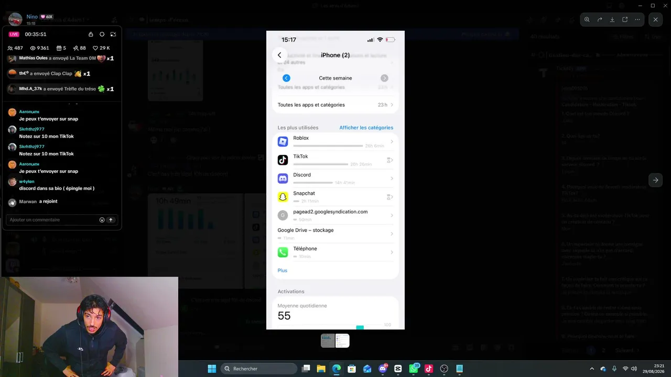
Task: Open the image in browser icon
Action: point(625,19)
